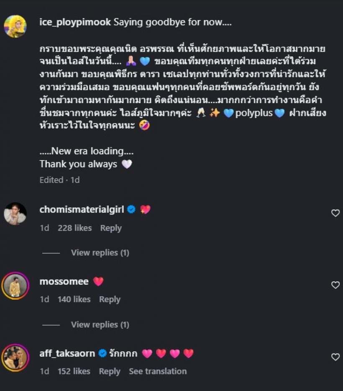
Task: Reply to mossomee's comment
Action: pyautogui.click(x=110, y=300)
